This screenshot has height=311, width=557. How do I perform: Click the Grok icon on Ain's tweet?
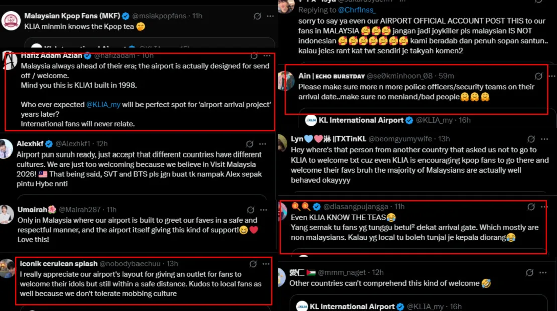click(x=538, y=76)
